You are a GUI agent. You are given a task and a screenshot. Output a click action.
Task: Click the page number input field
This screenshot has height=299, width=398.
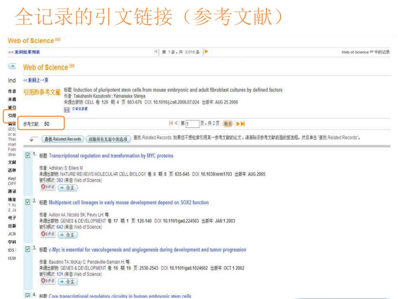click(193, 124)
